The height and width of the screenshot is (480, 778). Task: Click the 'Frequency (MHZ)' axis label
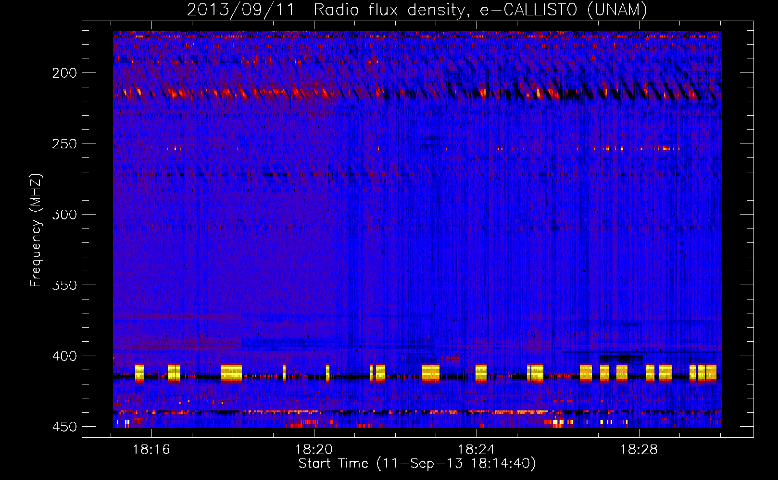36,230
